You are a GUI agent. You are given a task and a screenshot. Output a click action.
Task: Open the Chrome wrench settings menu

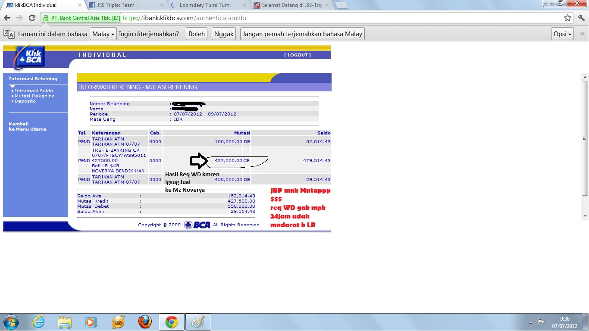(581, 18)
